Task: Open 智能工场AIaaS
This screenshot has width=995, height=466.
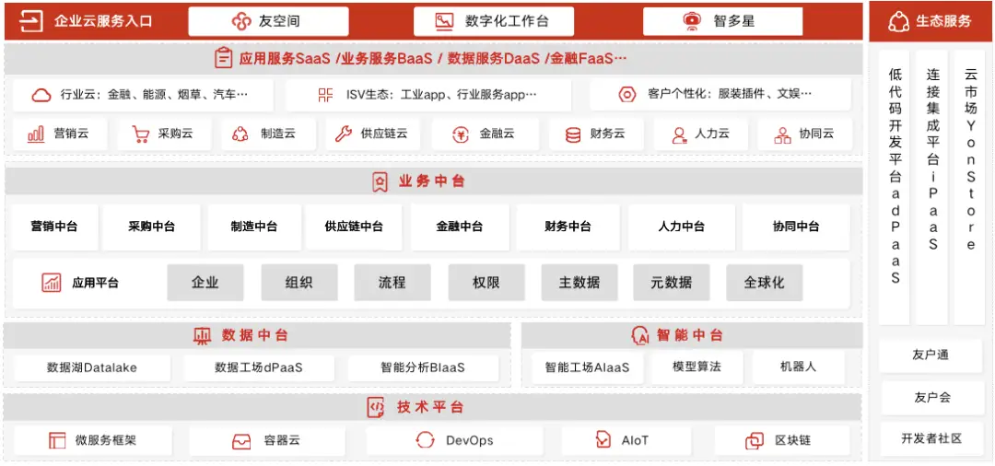Action: (x=588, y=367)
